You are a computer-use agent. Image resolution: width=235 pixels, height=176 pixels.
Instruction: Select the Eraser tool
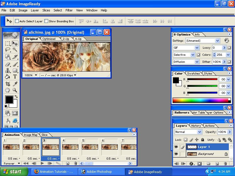tap(8, 64)
